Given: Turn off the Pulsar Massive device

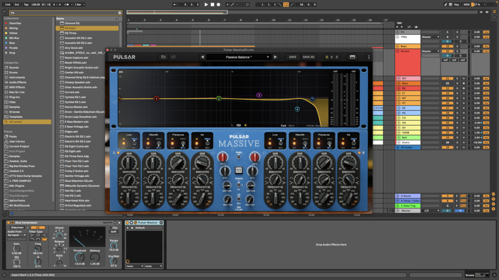Looking at the screenshot, I should point(127,223).
